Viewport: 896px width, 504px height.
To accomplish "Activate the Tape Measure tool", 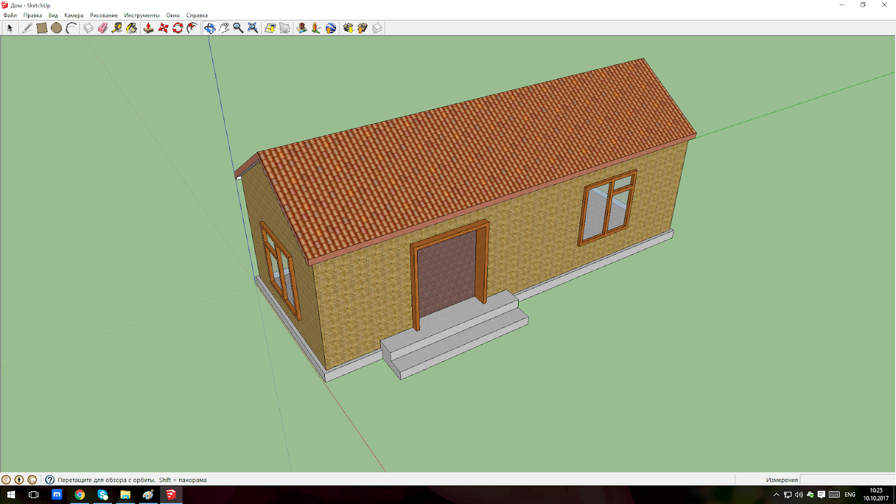I will [x=117, y=28].
